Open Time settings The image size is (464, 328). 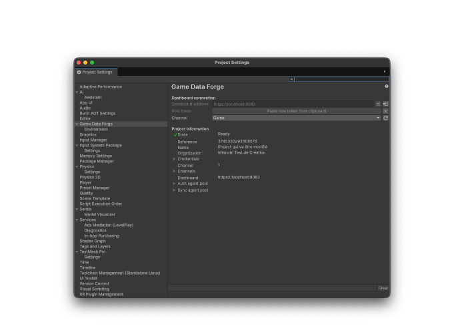pos(84,262)
